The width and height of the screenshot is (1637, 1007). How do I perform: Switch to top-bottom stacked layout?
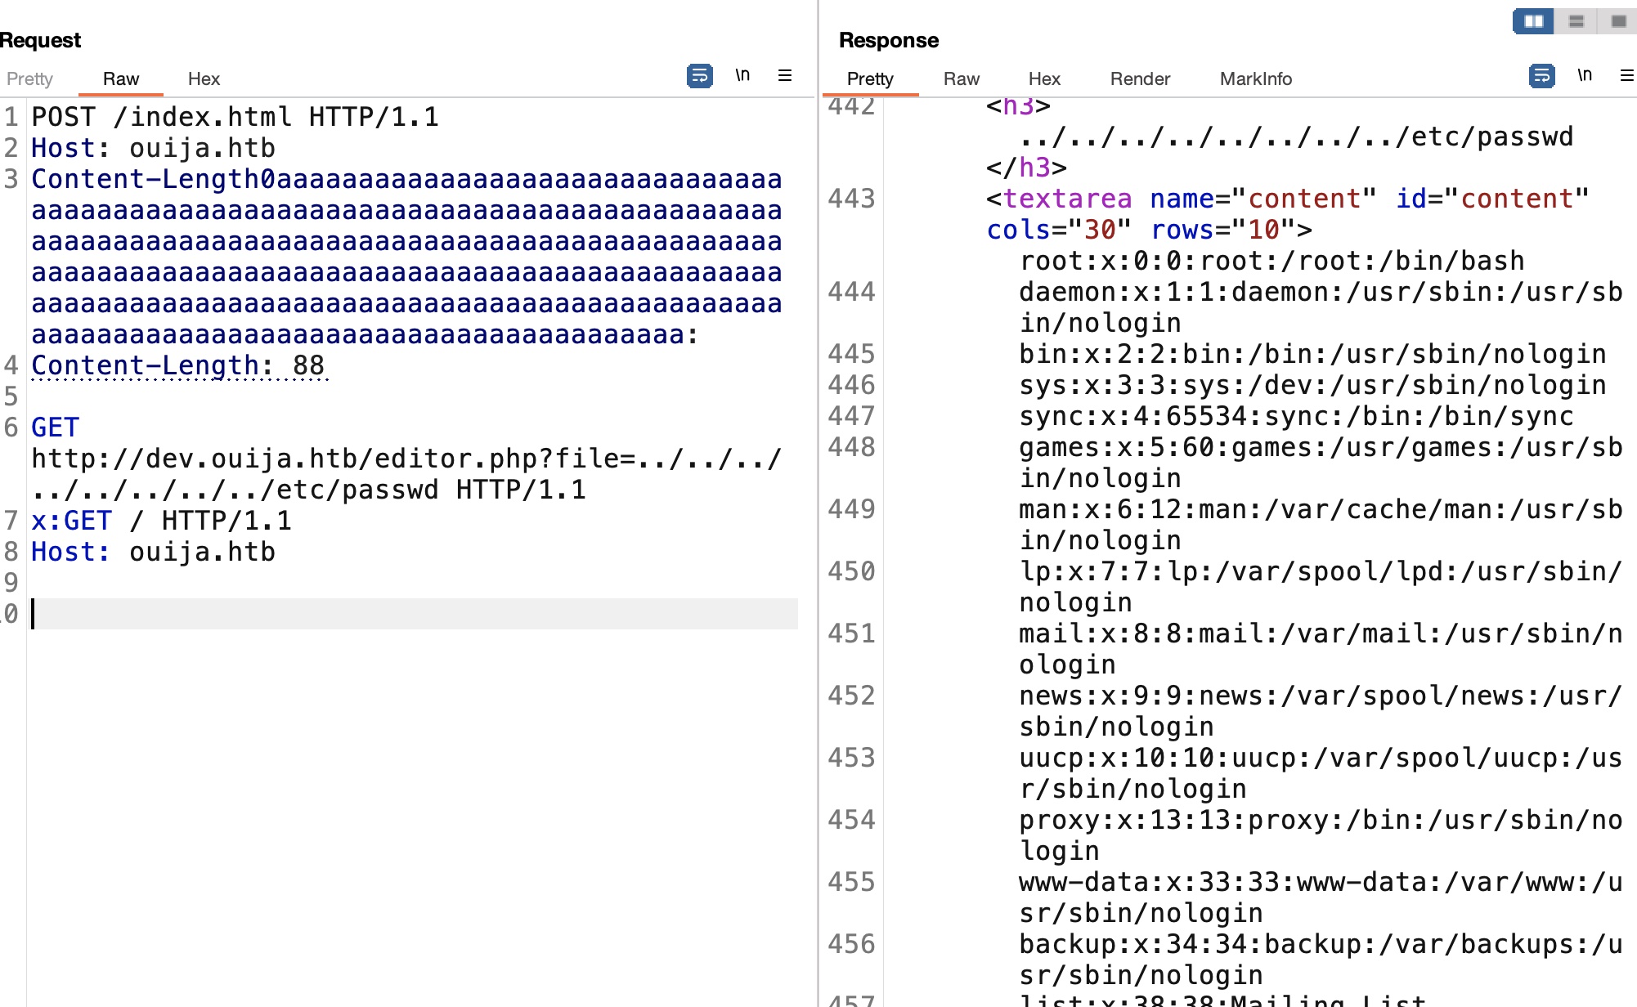(x=1576, y=21)
